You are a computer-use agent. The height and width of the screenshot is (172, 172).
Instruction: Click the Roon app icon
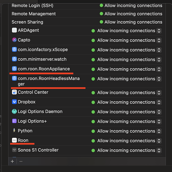pos(14,140)
